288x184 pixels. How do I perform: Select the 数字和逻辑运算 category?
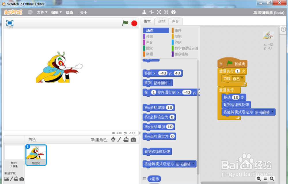(185, 48)
